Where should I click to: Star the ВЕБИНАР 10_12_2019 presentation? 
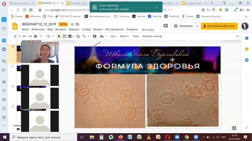pyautogui.click(x=72, y=24)
